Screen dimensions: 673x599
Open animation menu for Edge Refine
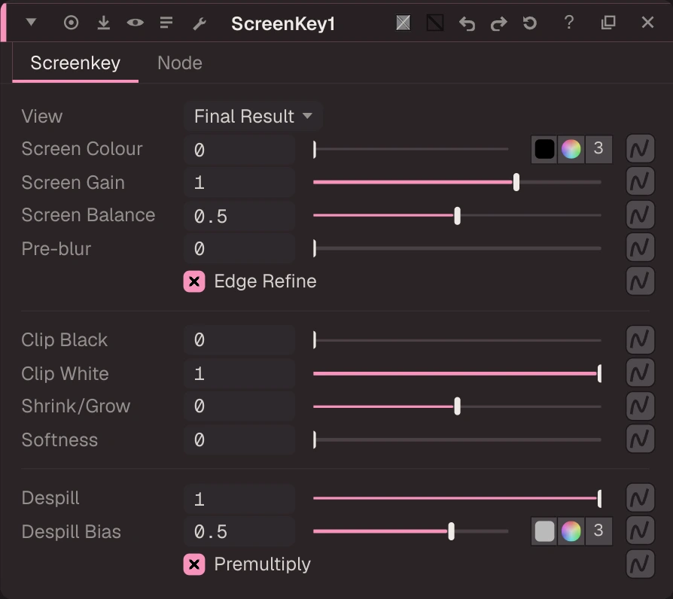pyautogui.click(x=640, y=281)
